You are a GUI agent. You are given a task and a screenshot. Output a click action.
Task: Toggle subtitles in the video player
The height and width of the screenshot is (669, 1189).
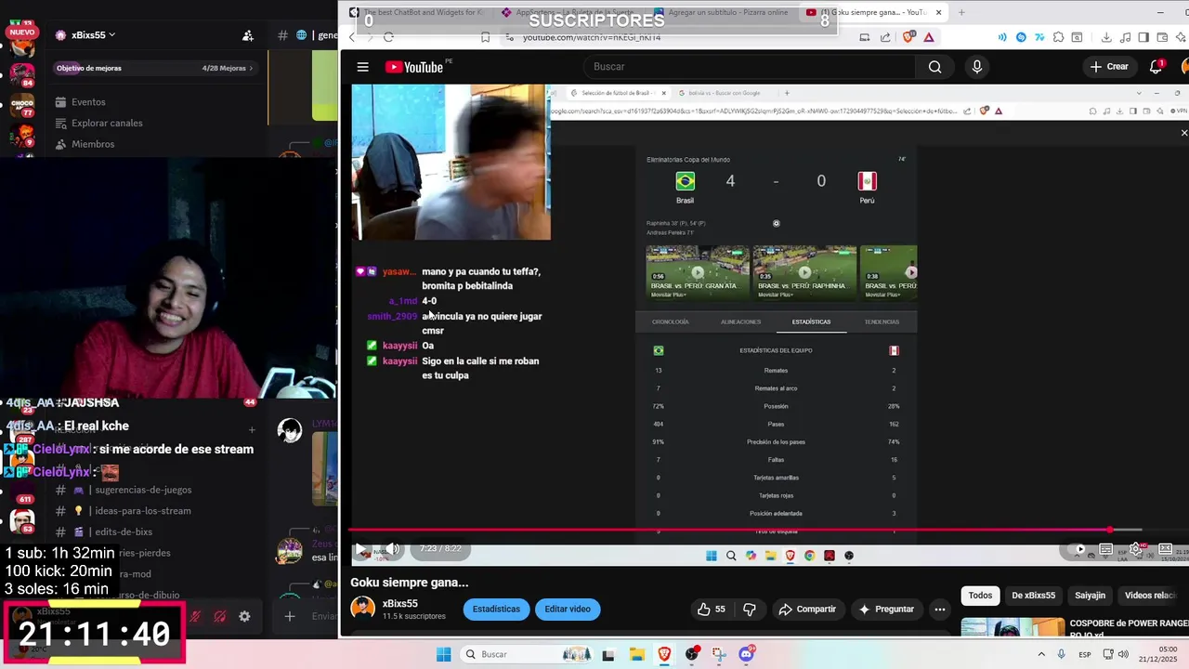pos(1106,549)
